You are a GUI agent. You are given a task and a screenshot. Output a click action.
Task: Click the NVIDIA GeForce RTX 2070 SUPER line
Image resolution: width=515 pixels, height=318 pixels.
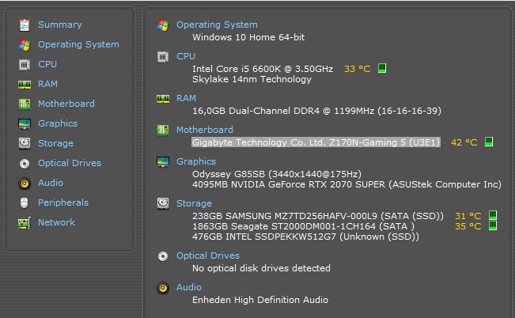pos(346,184)
